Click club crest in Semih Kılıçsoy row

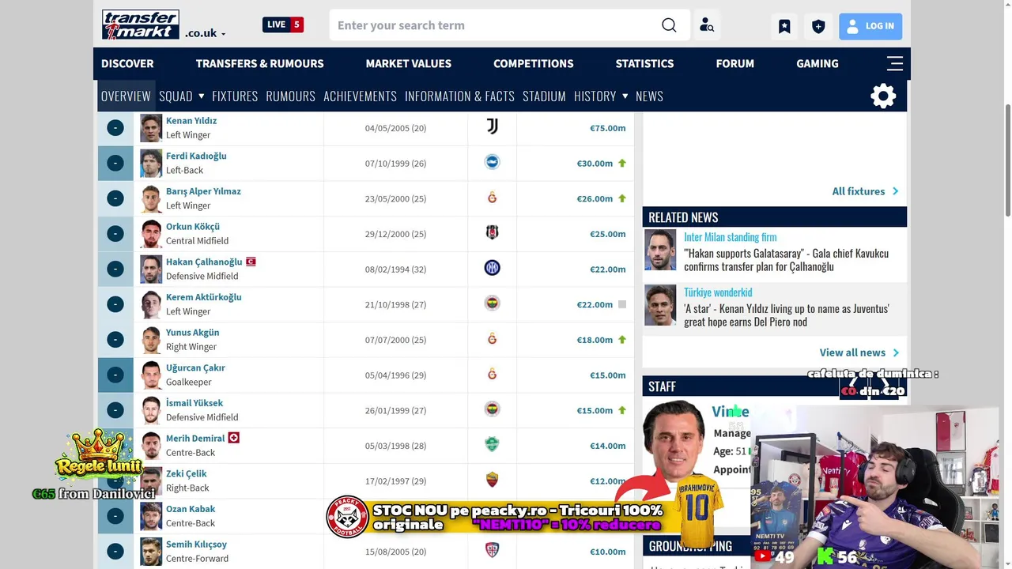point(492,550)
